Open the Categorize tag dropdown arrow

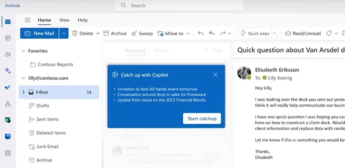[x=336, y=33]
